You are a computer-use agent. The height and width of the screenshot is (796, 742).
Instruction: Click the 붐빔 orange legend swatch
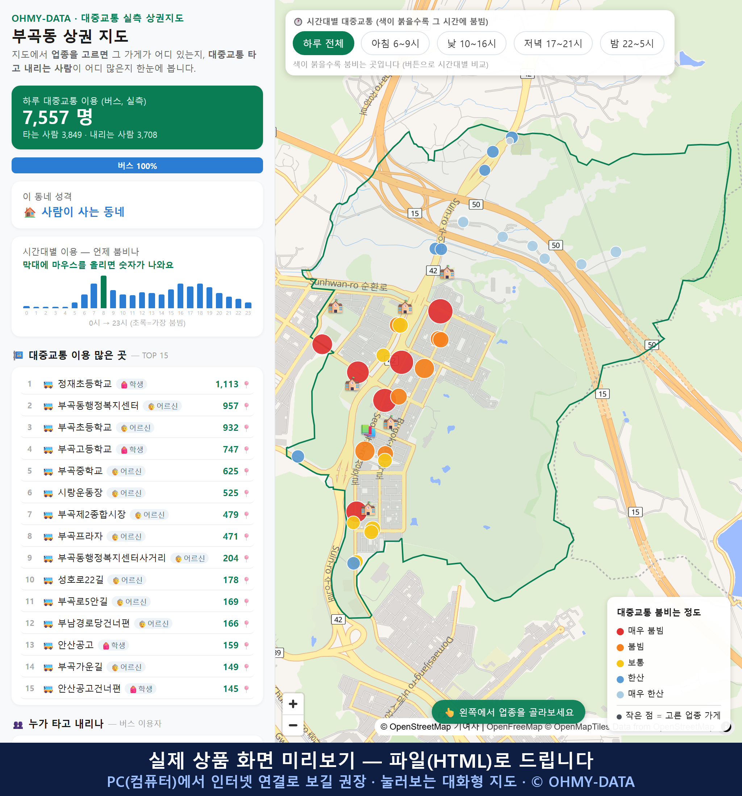[x=620, y=647]
